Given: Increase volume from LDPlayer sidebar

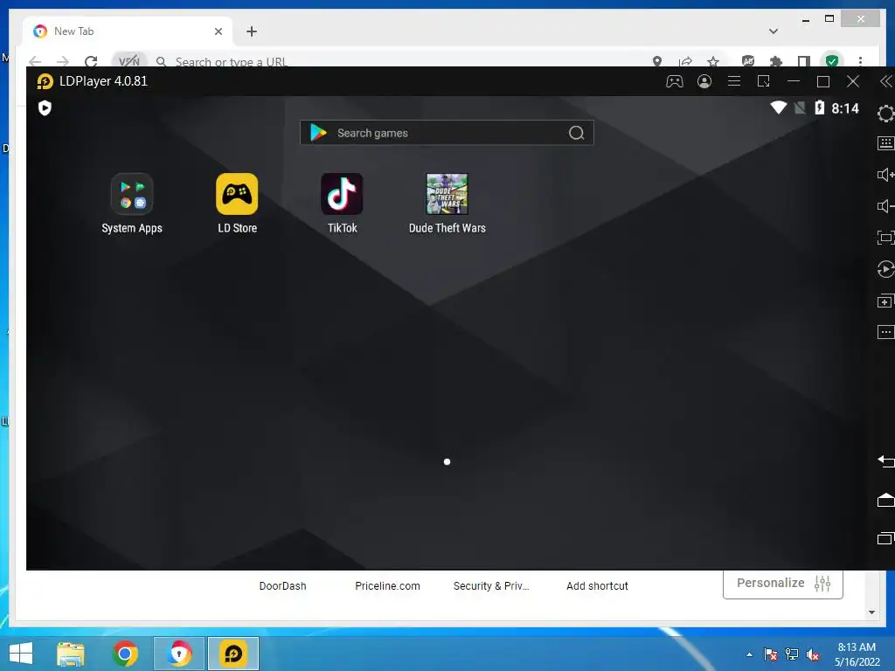Looking at the screenshot, I should [x=886, y=175].
